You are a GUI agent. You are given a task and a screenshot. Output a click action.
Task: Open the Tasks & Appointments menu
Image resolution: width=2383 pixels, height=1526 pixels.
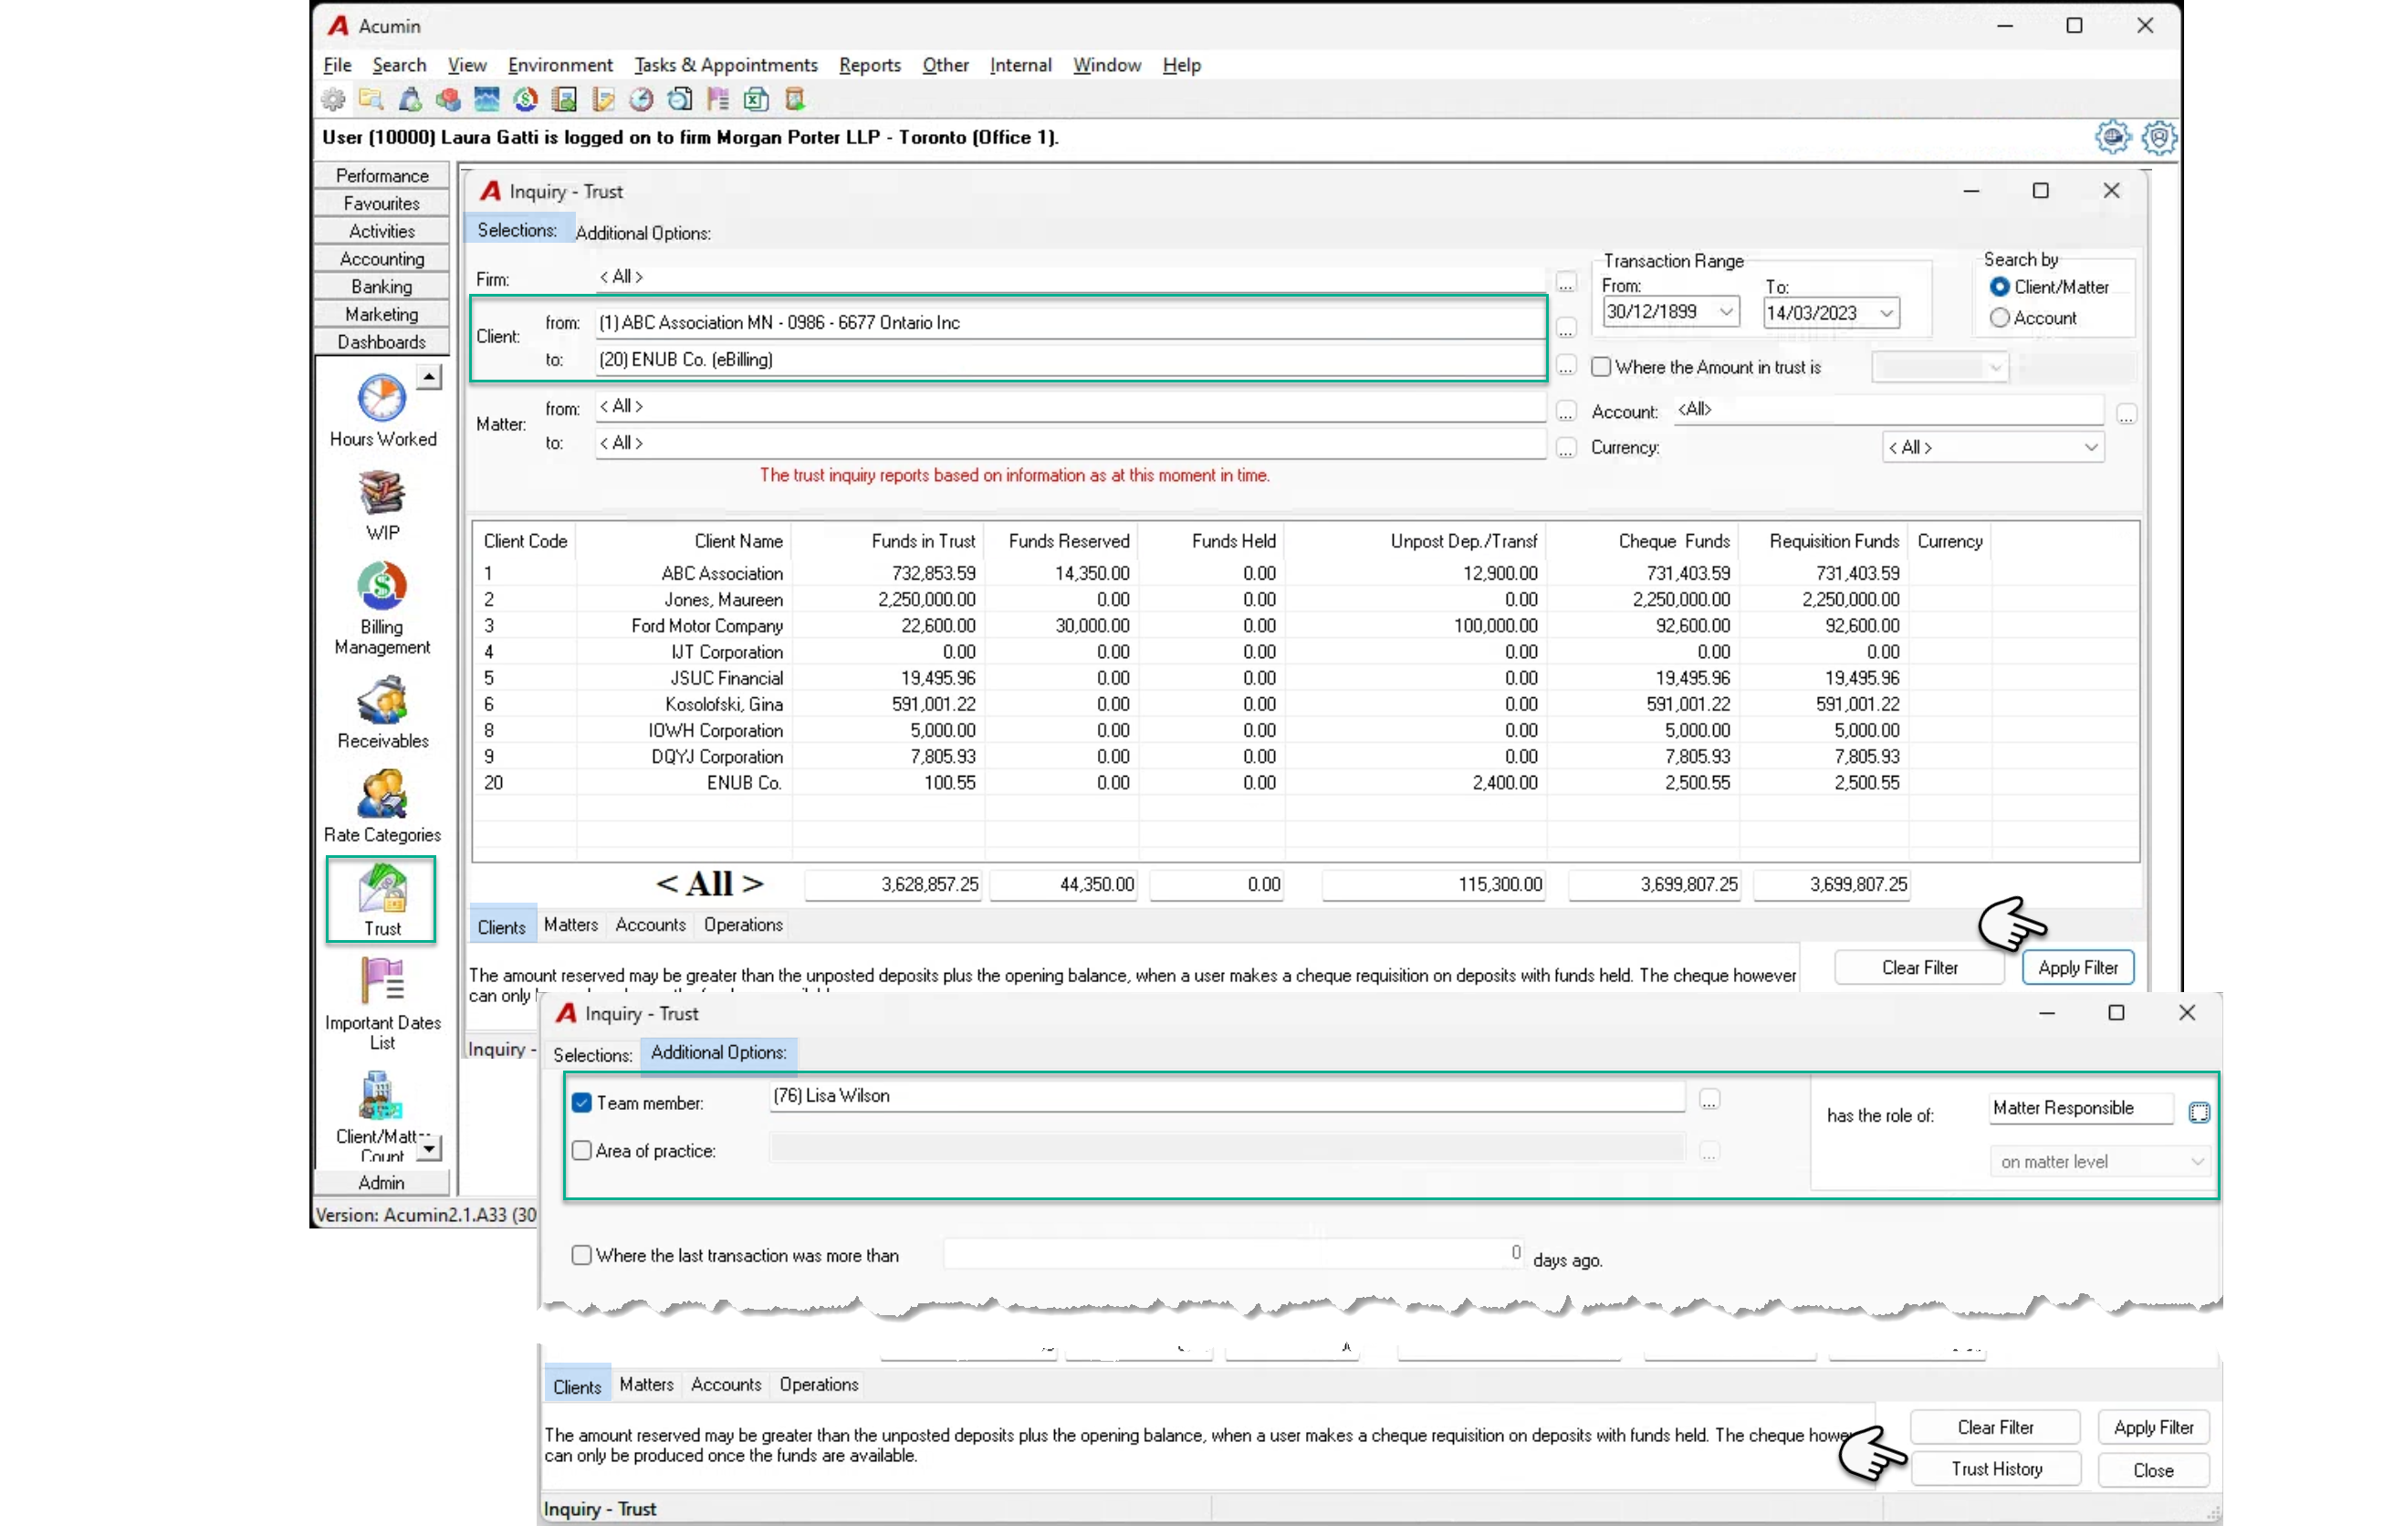[x=726, y=66]
